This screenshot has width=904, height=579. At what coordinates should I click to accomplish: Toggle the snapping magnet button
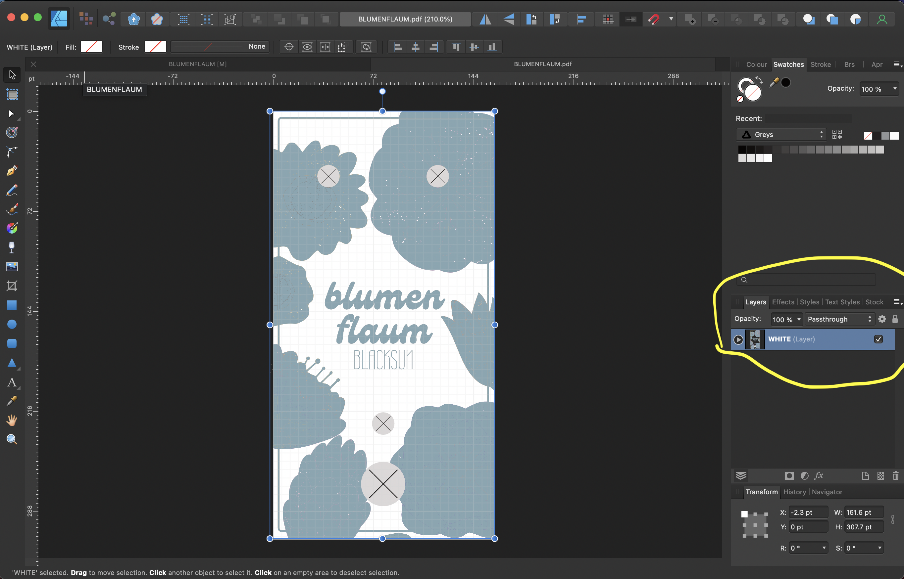(x=654, y=19)
